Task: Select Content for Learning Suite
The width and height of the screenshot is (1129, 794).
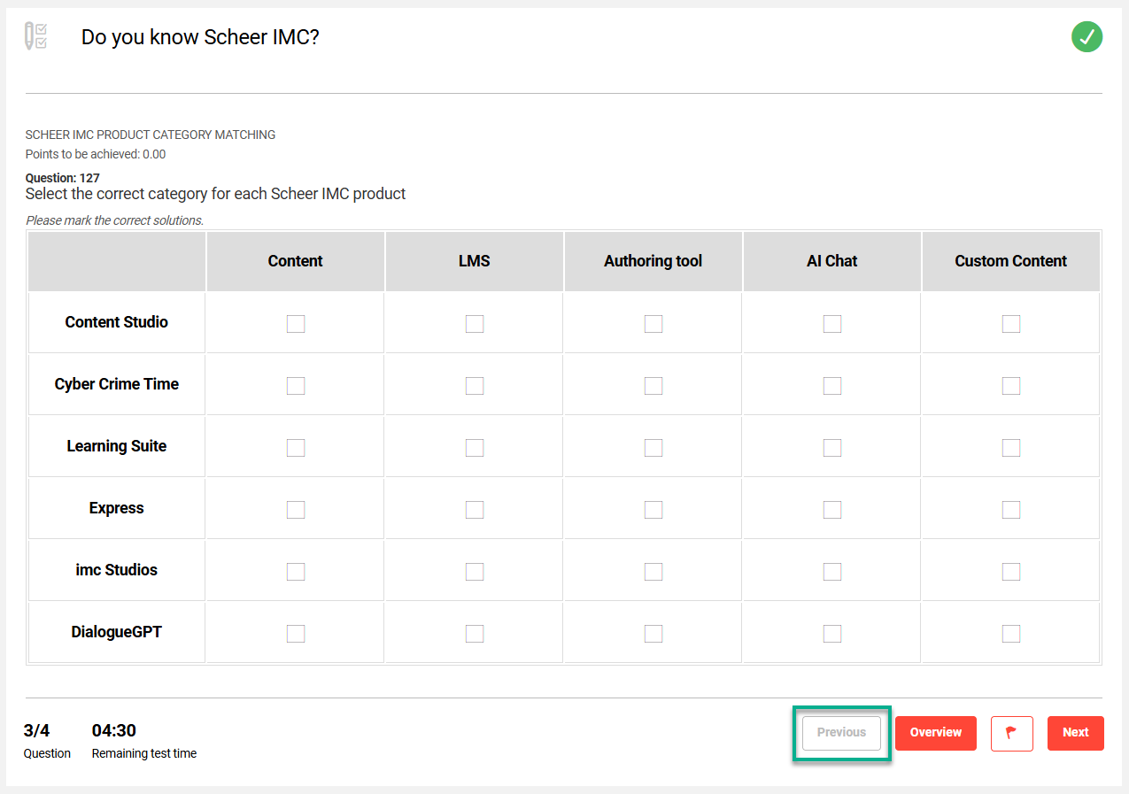Action: (x=296, y=448)
